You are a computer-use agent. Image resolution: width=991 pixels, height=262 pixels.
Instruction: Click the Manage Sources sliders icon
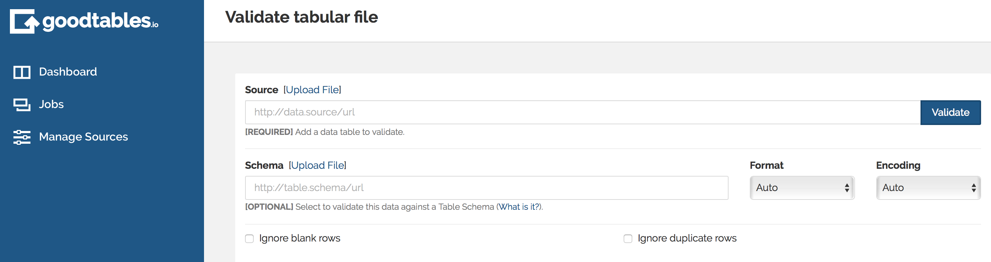coord(22,137)
